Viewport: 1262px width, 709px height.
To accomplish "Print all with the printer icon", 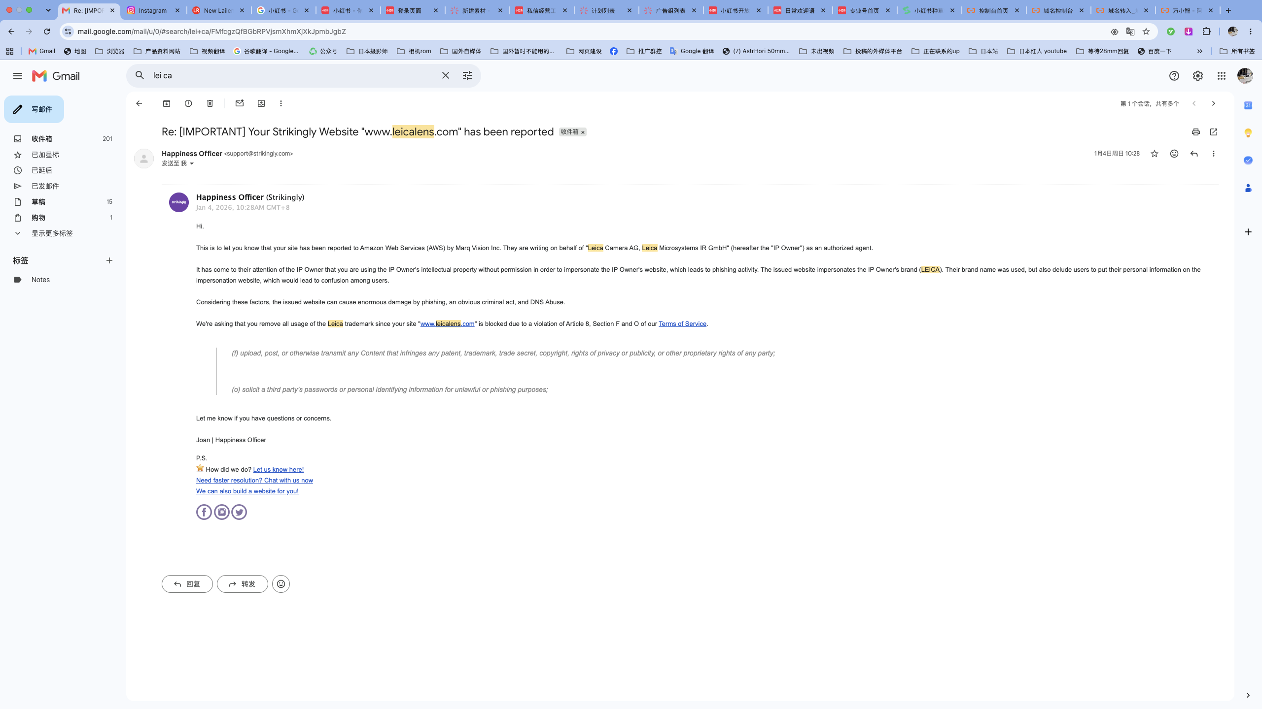I will tap(1195, 132).
